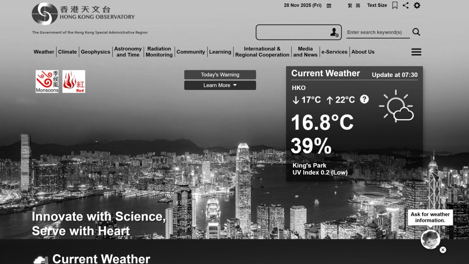Open the chatbot assistant face icon
The image size is (469, 264).
pyautogui.click(x=430, y=240)
